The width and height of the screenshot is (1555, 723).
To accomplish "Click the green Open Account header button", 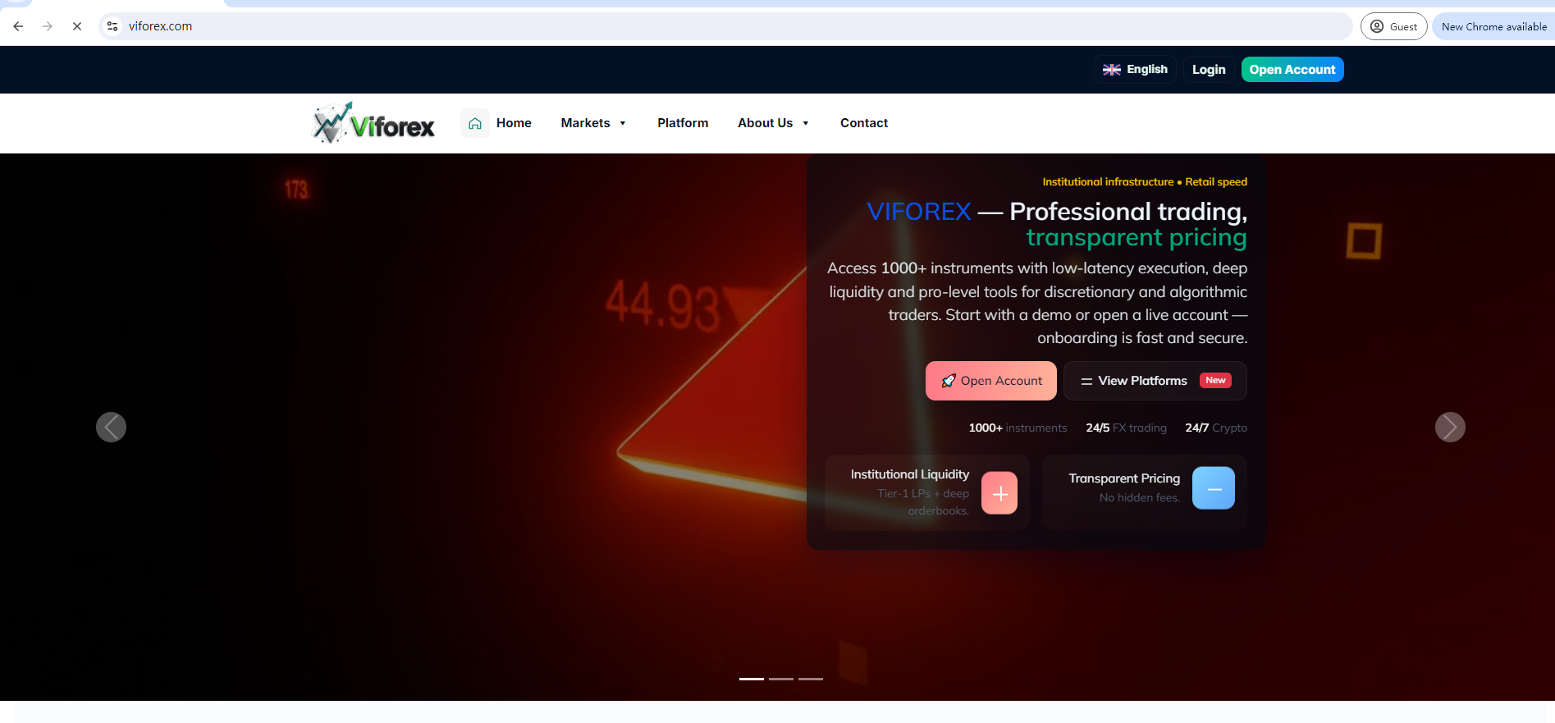I will [x=1292, y=70].
